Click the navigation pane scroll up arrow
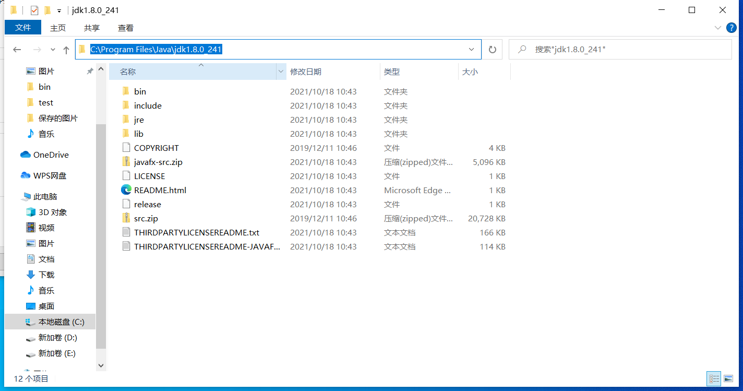The height and width of the screenshot is (391, 743). coord(101,68)
